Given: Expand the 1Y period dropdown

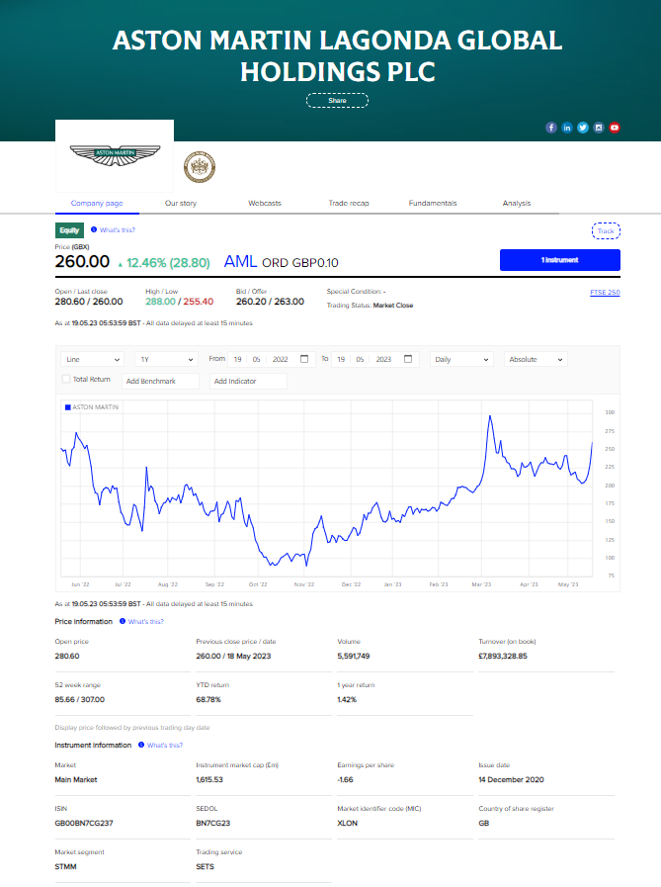Looking at the screenshot, I should tap(167, 359).
